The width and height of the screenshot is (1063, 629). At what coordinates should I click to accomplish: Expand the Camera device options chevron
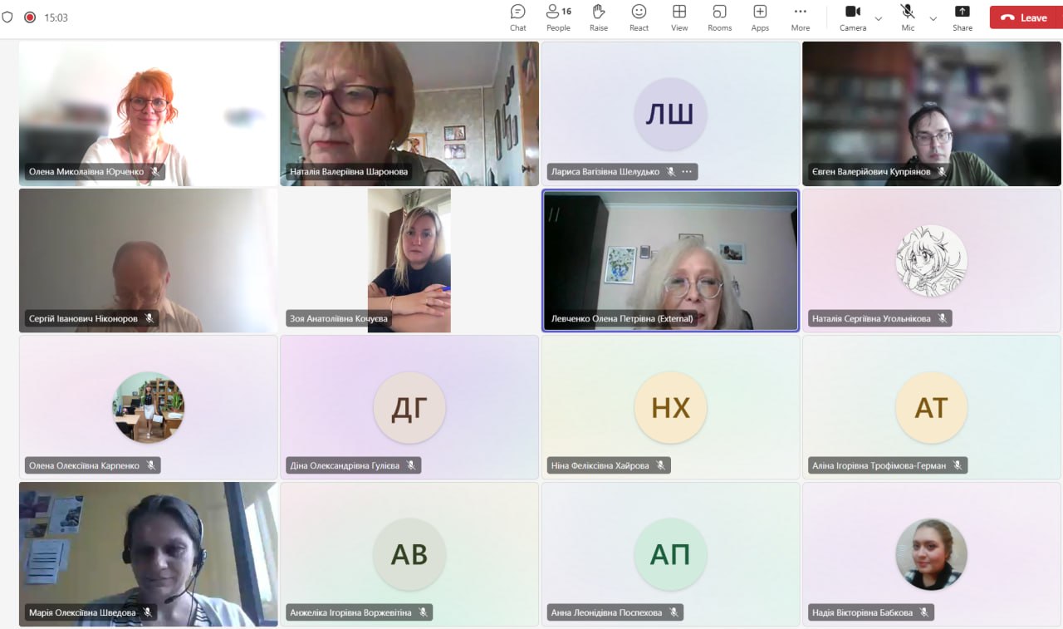[879, 18]
